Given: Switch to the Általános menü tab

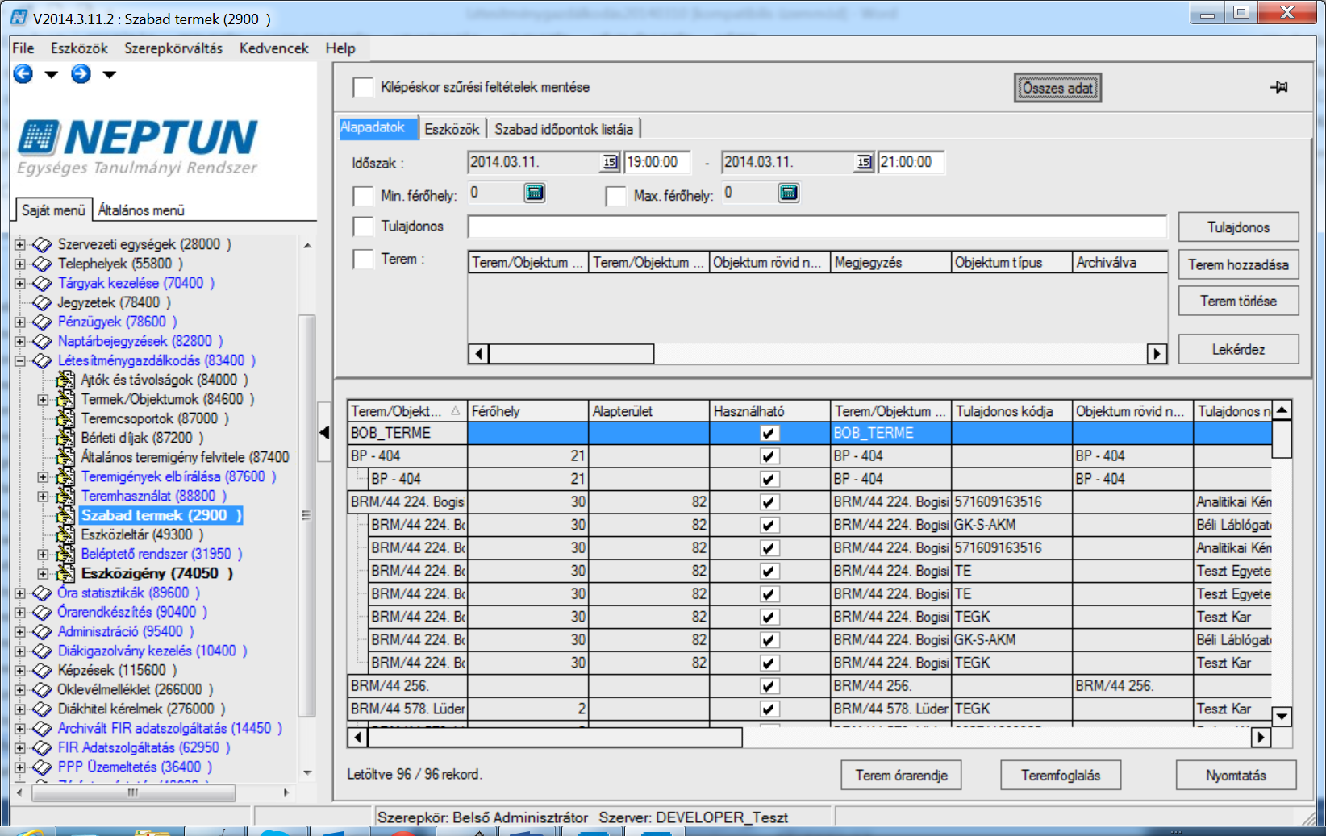Looking at the screenshot, I should click(x=141, y=210).
